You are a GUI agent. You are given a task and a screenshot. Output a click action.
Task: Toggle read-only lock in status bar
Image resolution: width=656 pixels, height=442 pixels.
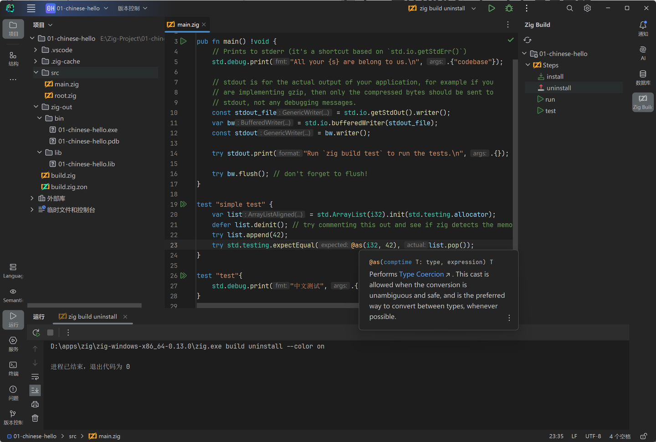click(x=643, y=436)
